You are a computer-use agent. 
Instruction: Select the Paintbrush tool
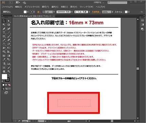point(9,36)
